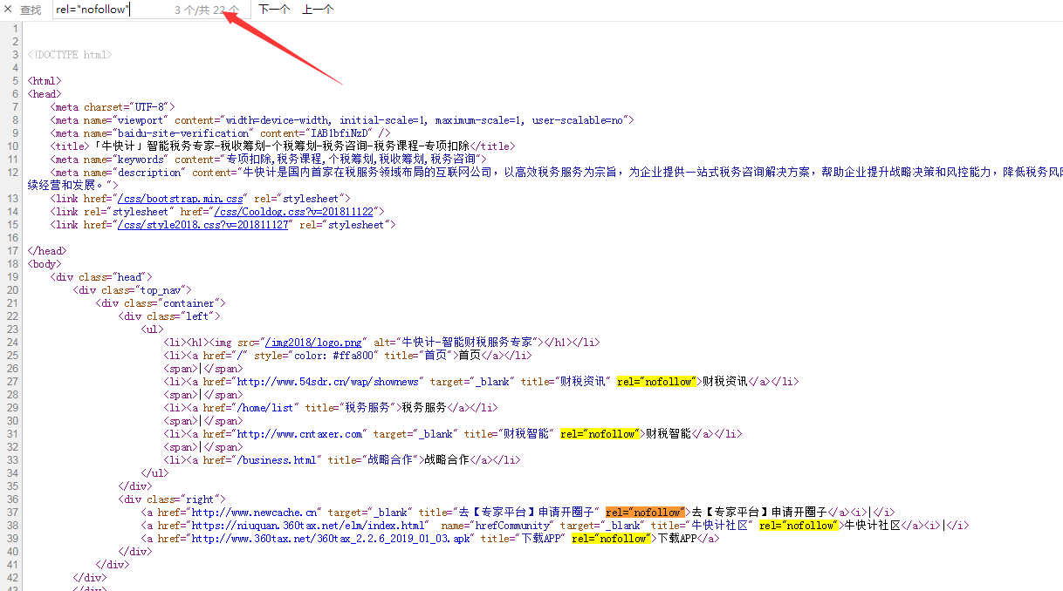The height and width of the screenshot is (591, 1063).
Task: Open the /home/list href link
Action: click(267, 408)
